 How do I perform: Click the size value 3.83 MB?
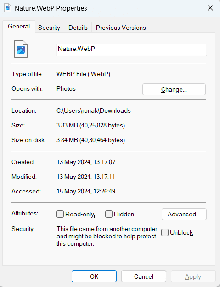pos(91,125)
